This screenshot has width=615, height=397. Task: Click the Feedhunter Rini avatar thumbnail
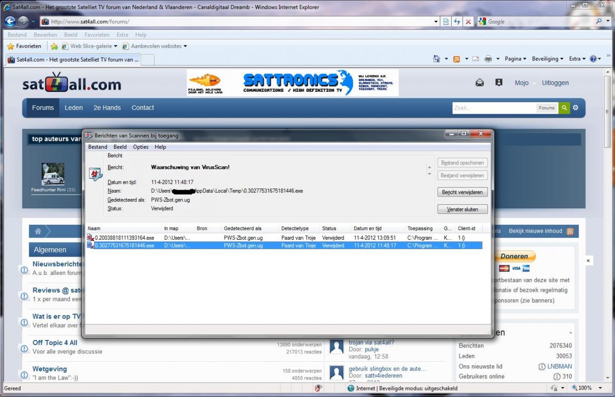click(x=53, y=174)
